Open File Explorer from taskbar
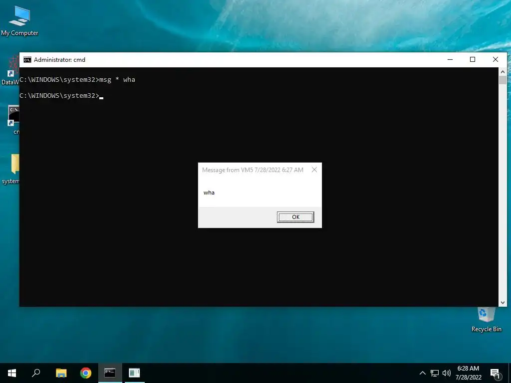Screen dimensions: 511x383 [x=61, y=373]
